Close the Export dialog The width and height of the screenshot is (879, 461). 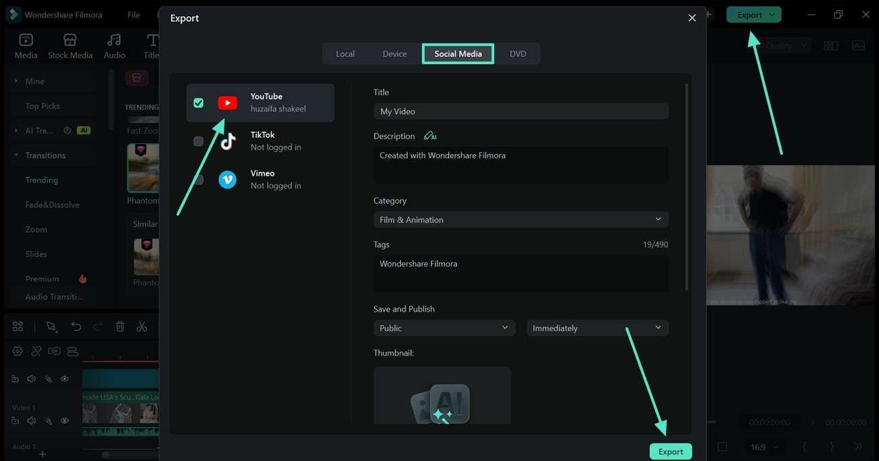(x=692, y=18)
